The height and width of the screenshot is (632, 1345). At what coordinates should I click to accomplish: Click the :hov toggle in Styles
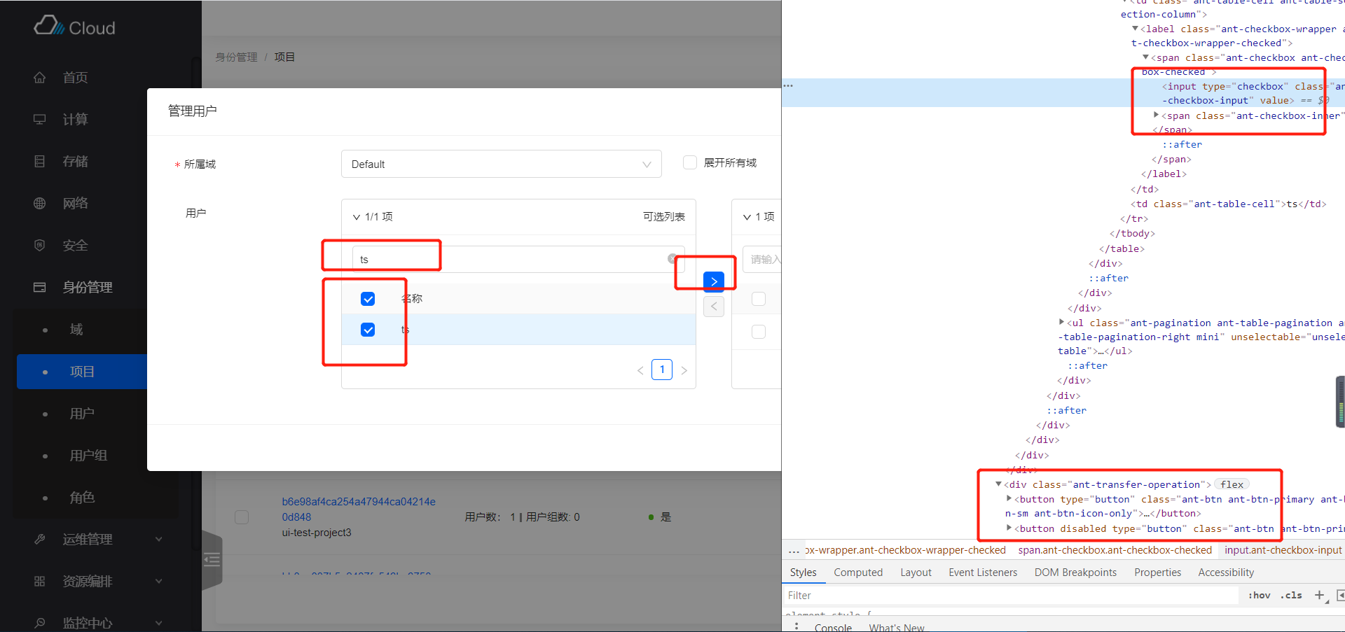(x=1259, y=596)
